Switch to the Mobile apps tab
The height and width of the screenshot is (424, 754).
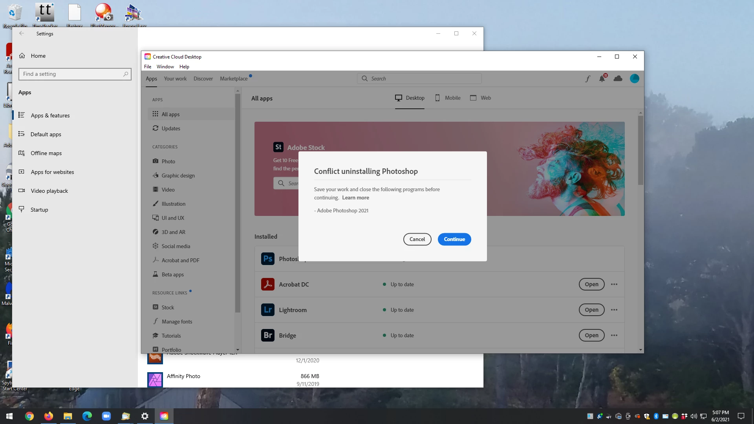click(x=448, y=98)
